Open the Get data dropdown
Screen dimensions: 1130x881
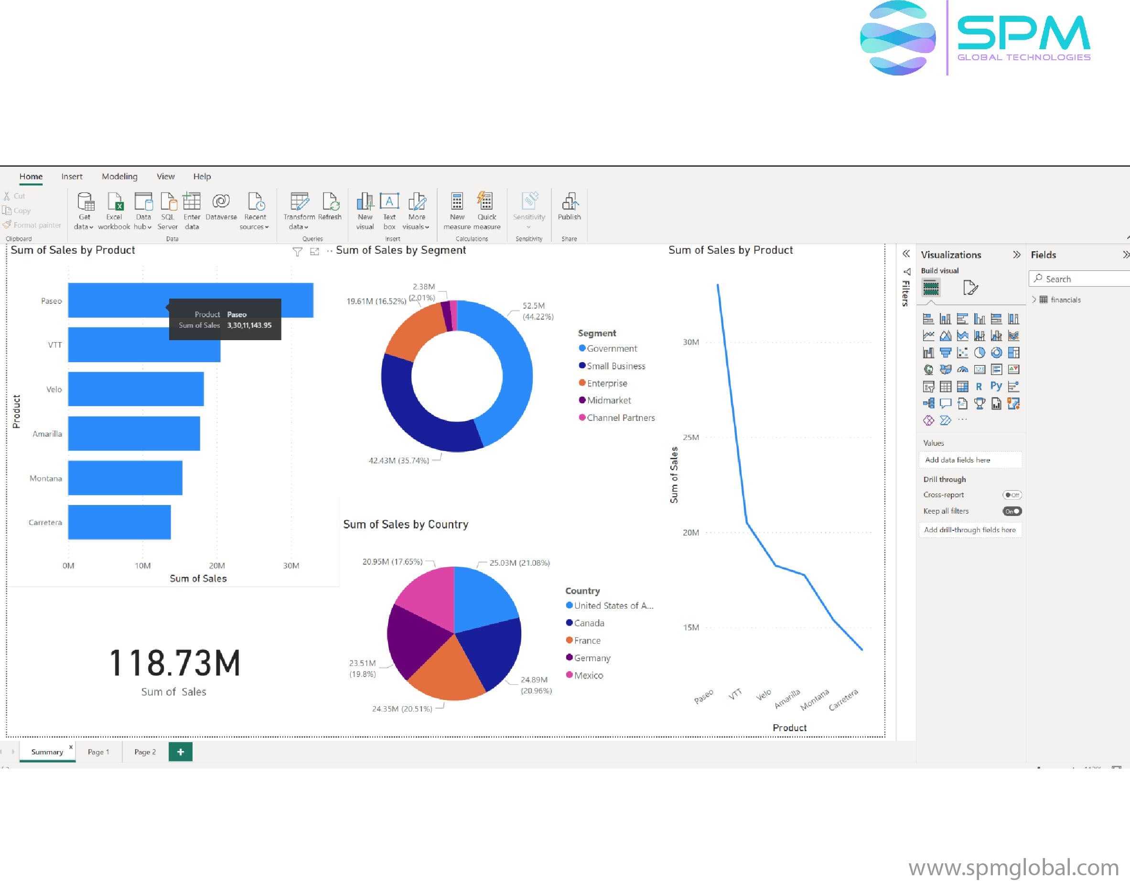coord(84,211)
